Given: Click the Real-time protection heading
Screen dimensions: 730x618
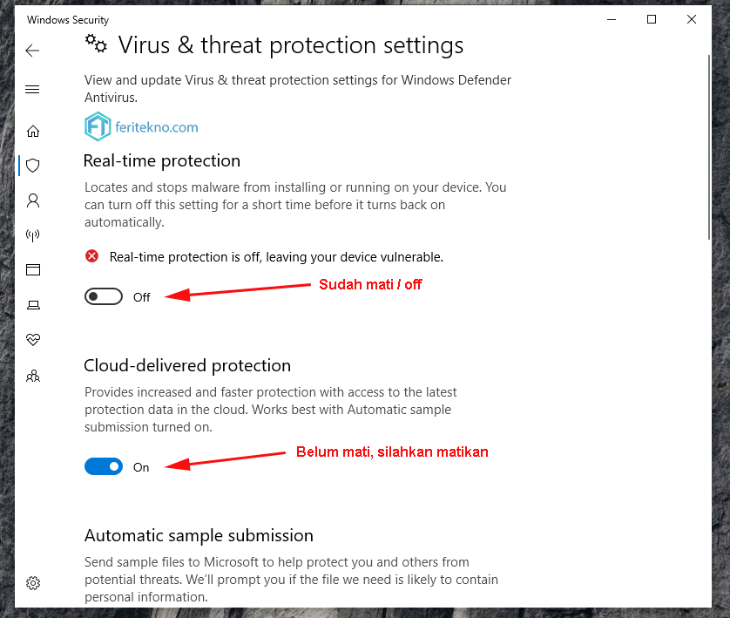Looking at the screenshot, I should 162,160.
